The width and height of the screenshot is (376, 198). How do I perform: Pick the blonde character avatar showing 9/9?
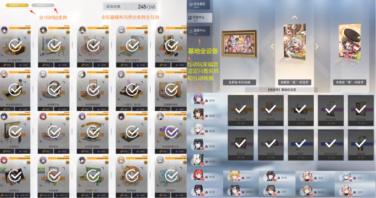[x=235, y=177]
